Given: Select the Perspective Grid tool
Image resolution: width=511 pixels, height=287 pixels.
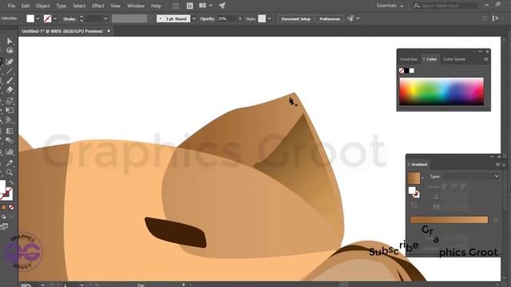Looking at the screenshot, I should (x=10, y=120).
